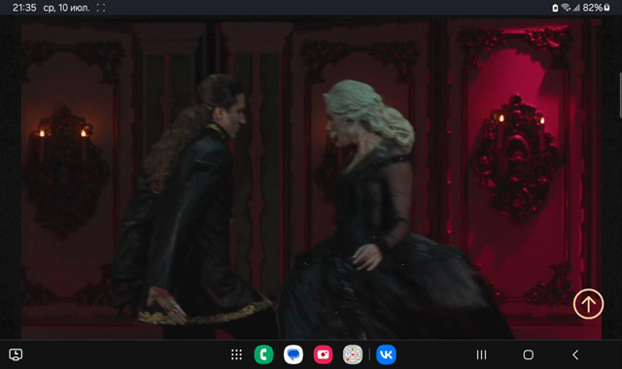The height and width of the screenshot is (369, 622).
Task: Tap the Back navigation arrow
Action: click(x=575, y=354)
